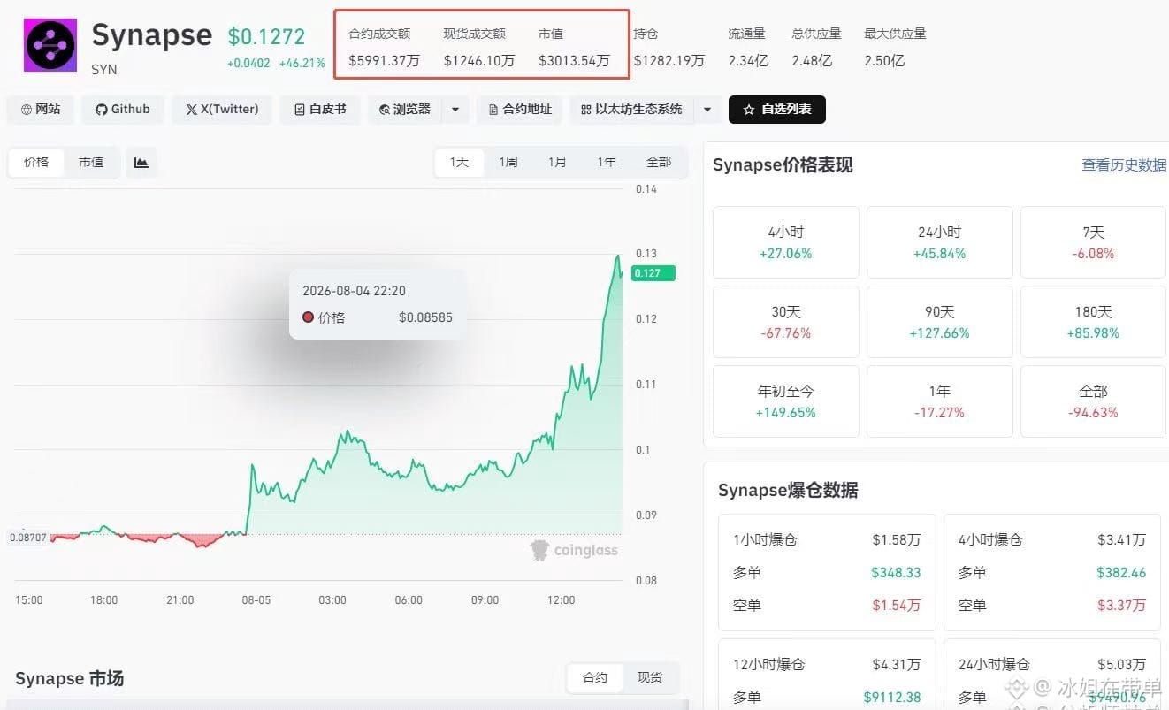Click the 年初至今 +149.65% performance card
The image size is (1169, 710).
[x=785, y=401]
